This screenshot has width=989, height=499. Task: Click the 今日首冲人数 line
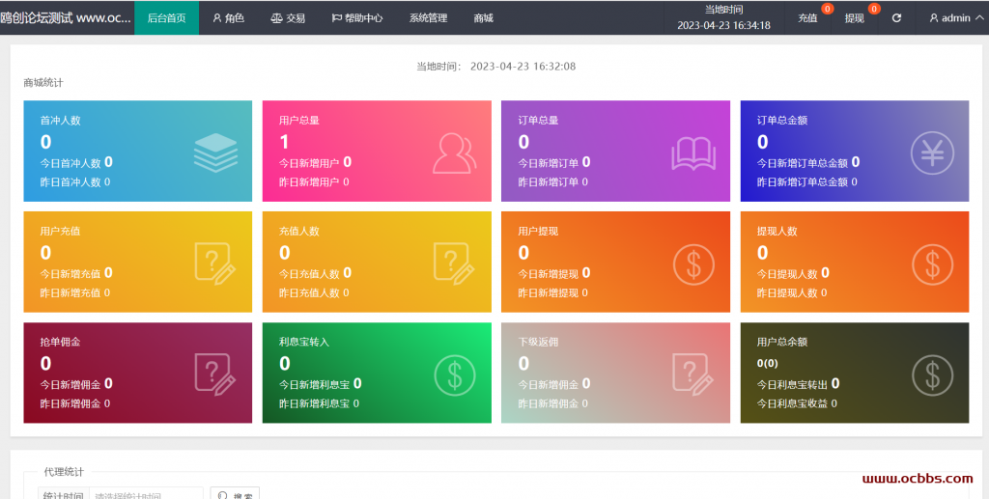coord(76,162)
